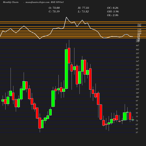
Task: Click the munafasutra.tbrjar.com site label
Action: pyautogui.click(x=37, y=2)
